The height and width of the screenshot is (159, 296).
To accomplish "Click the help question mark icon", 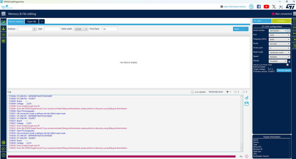I will (x=3, y=155).
